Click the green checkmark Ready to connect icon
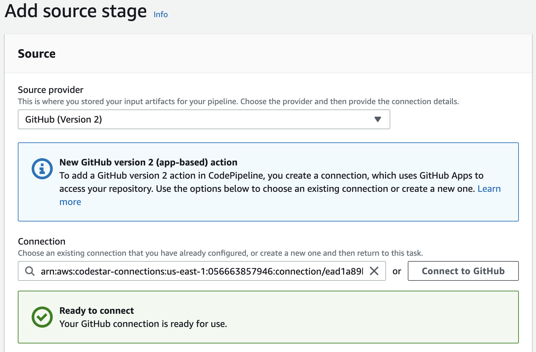 pyautogui.click(x=42, y=317)
